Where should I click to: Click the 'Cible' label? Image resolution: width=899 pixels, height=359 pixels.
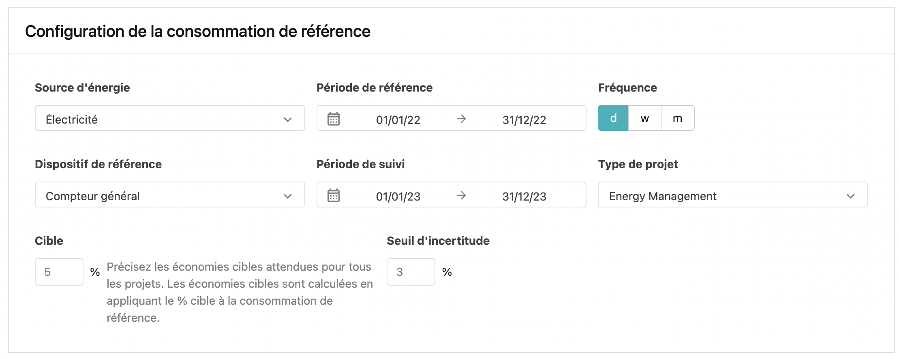[49, 241]
